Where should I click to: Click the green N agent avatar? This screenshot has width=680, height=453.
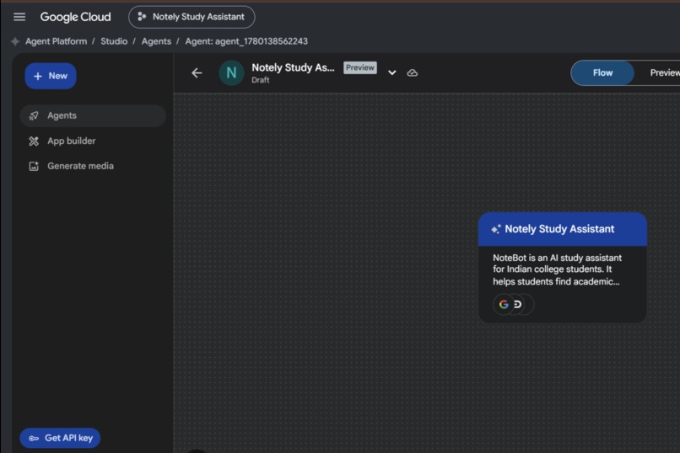pyautogui.click(x=231, y=72)
